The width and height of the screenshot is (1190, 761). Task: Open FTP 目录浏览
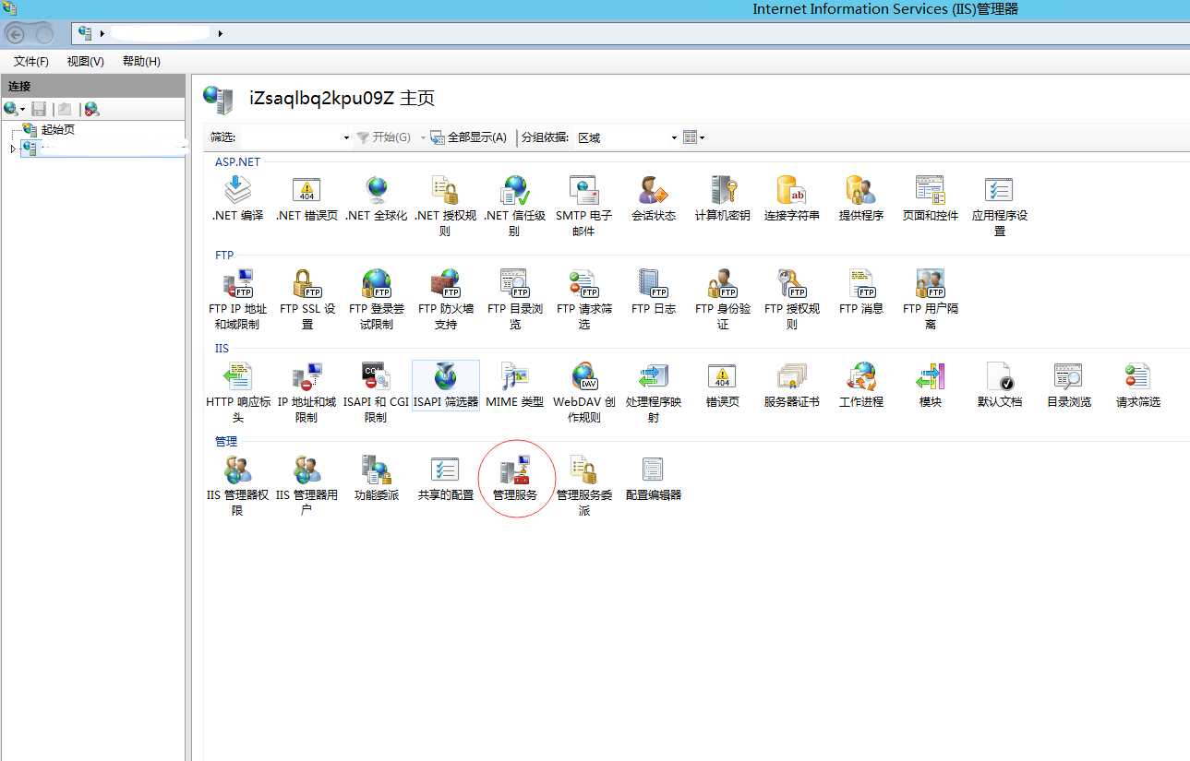tap(514, 300)
